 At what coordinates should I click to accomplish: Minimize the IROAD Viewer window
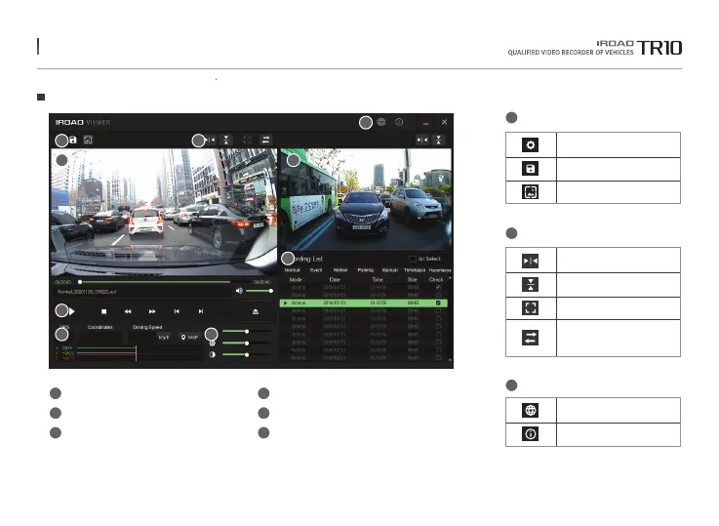tap(426, 122)
